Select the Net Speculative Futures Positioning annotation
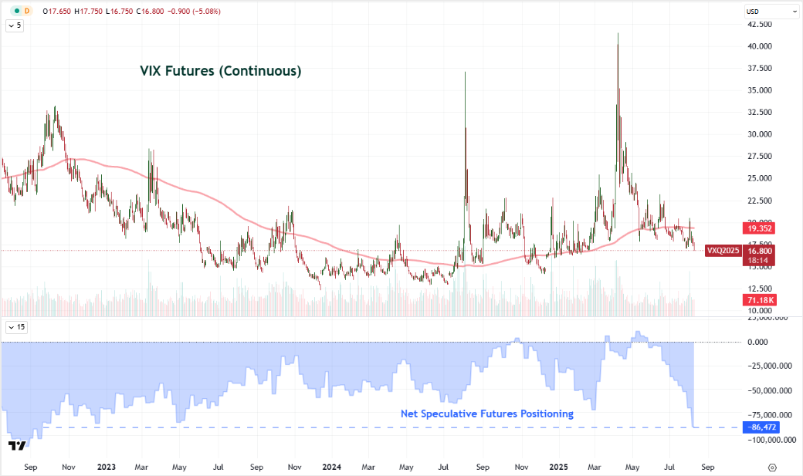The image size is (803, 476). 487,414
